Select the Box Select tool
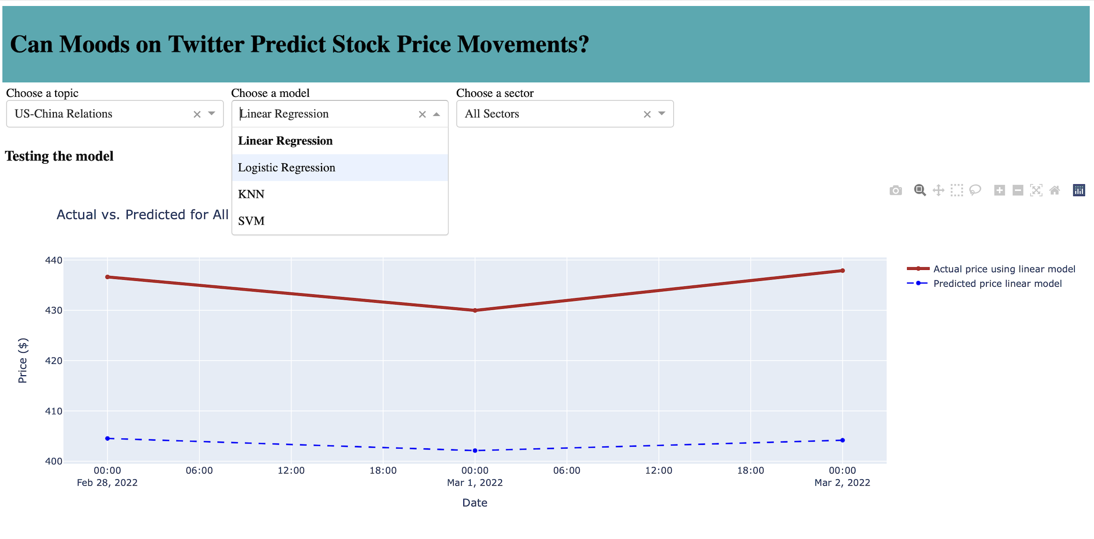This screenshot has width=1094, height=539. [957, 190]
